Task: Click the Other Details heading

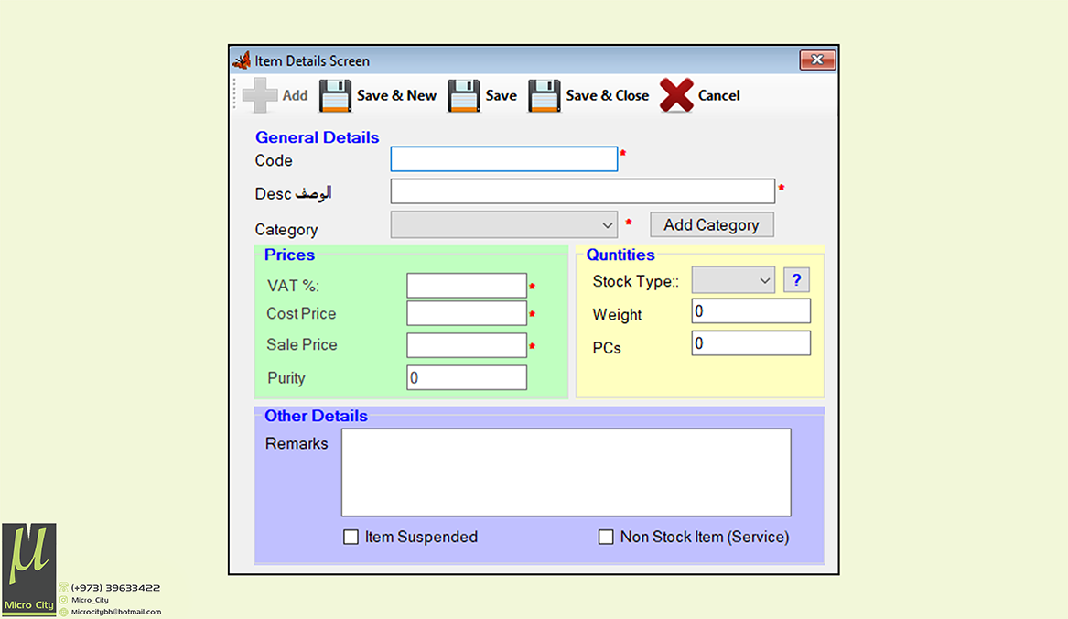Action: [316, 416]
